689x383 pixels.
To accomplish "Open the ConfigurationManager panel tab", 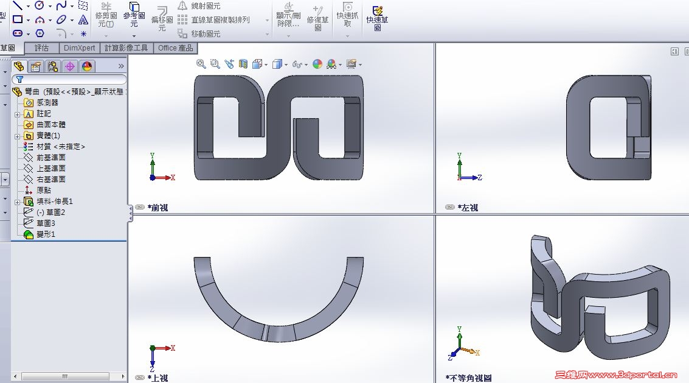I will 53,66.
